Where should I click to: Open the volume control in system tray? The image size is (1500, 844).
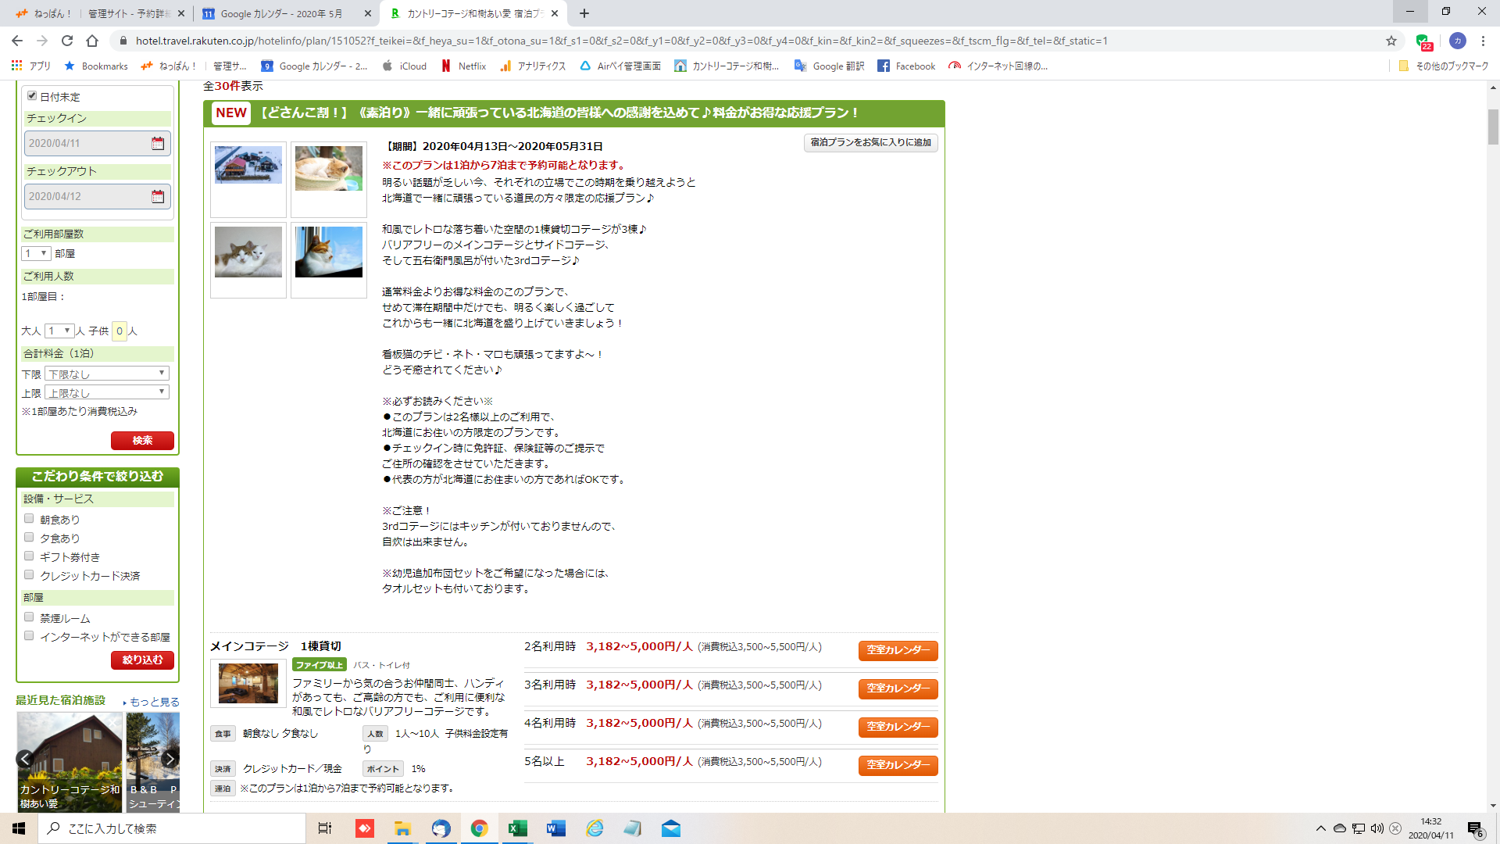click(x=1377, y=828)
